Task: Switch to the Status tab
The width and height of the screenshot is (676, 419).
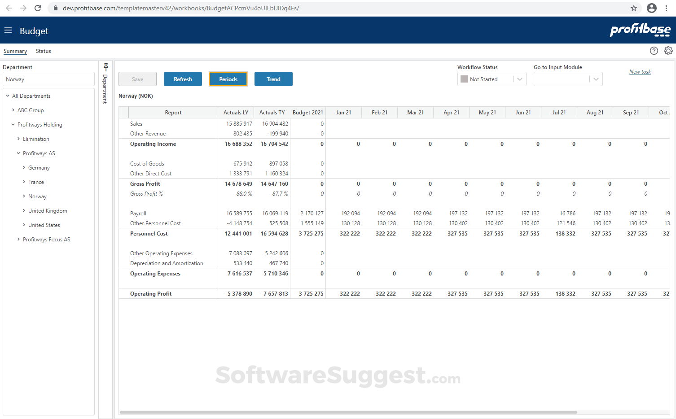Action: pyautogui.click(x=43, y=51)
